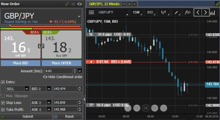Open the Amount lots dropdown arrow
The image size is (220, 120).
tap(80, 71)
